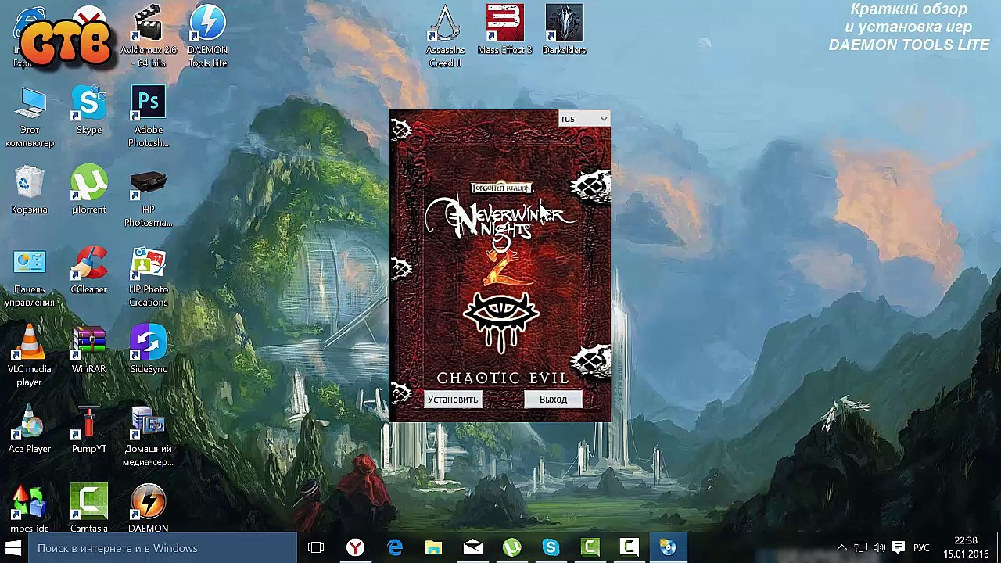Select Avidemux 2.6 desktop shortcut

pyautogui.click(x=149, y=36)
